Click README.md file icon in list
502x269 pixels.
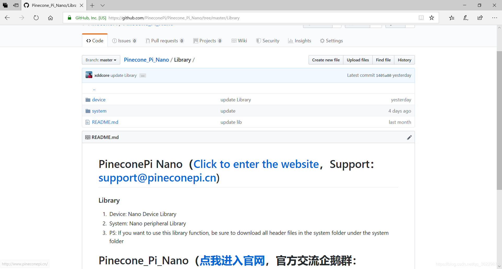88,122
